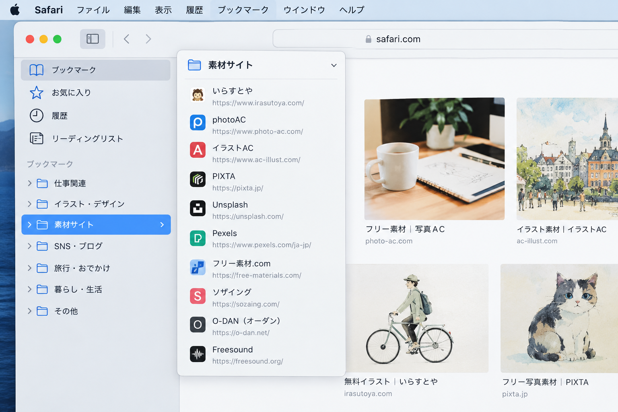The width and height of the screenshot is (618, 412).
Task: Go back with the left arrow
Action: pos(126,39)
